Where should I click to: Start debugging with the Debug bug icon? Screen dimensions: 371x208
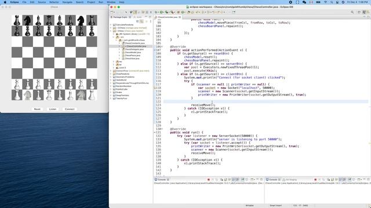pyautogui.click(x=156, y=12)
